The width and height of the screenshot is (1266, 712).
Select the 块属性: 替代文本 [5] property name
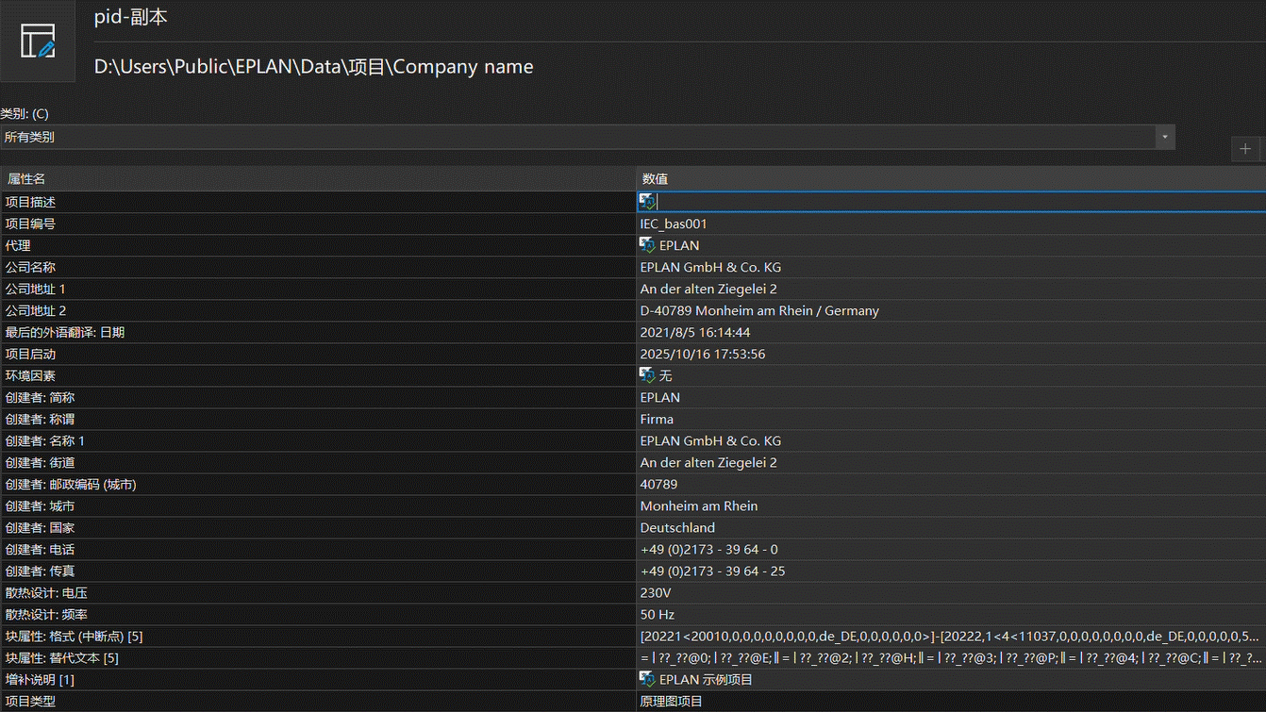point(61,657)
